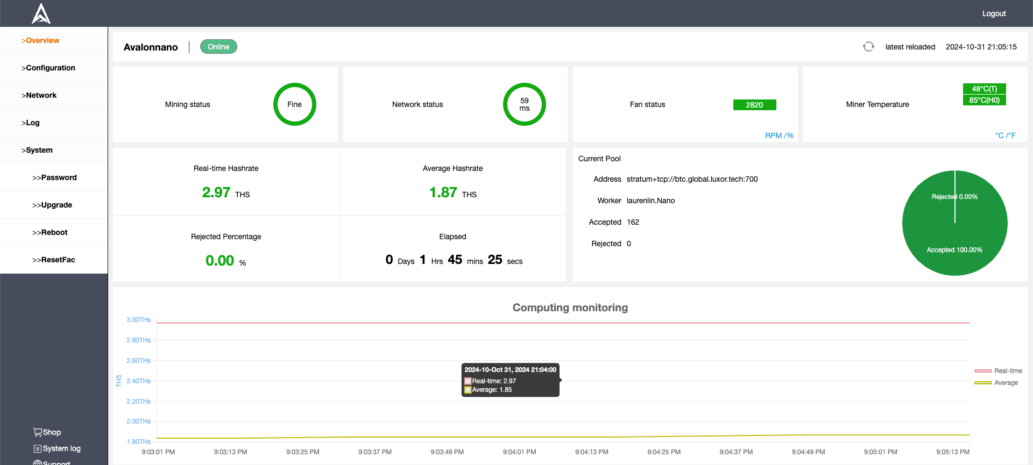1033x465 pixels.
Task: Click the System log document icon
Action: click(x=37, y=448)
